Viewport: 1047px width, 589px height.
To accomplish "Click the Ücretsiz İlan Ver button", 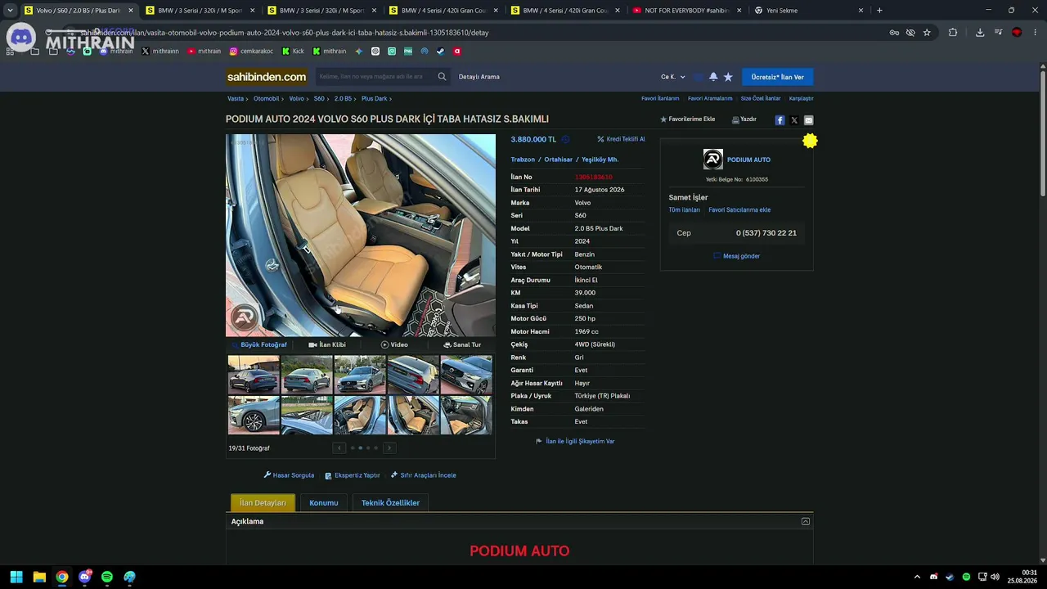I will click(777, 77).
